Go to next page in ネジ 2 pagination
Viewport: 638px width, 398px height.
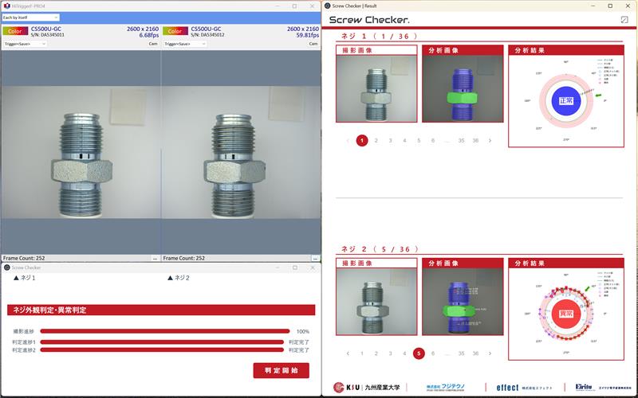(490, 353)
